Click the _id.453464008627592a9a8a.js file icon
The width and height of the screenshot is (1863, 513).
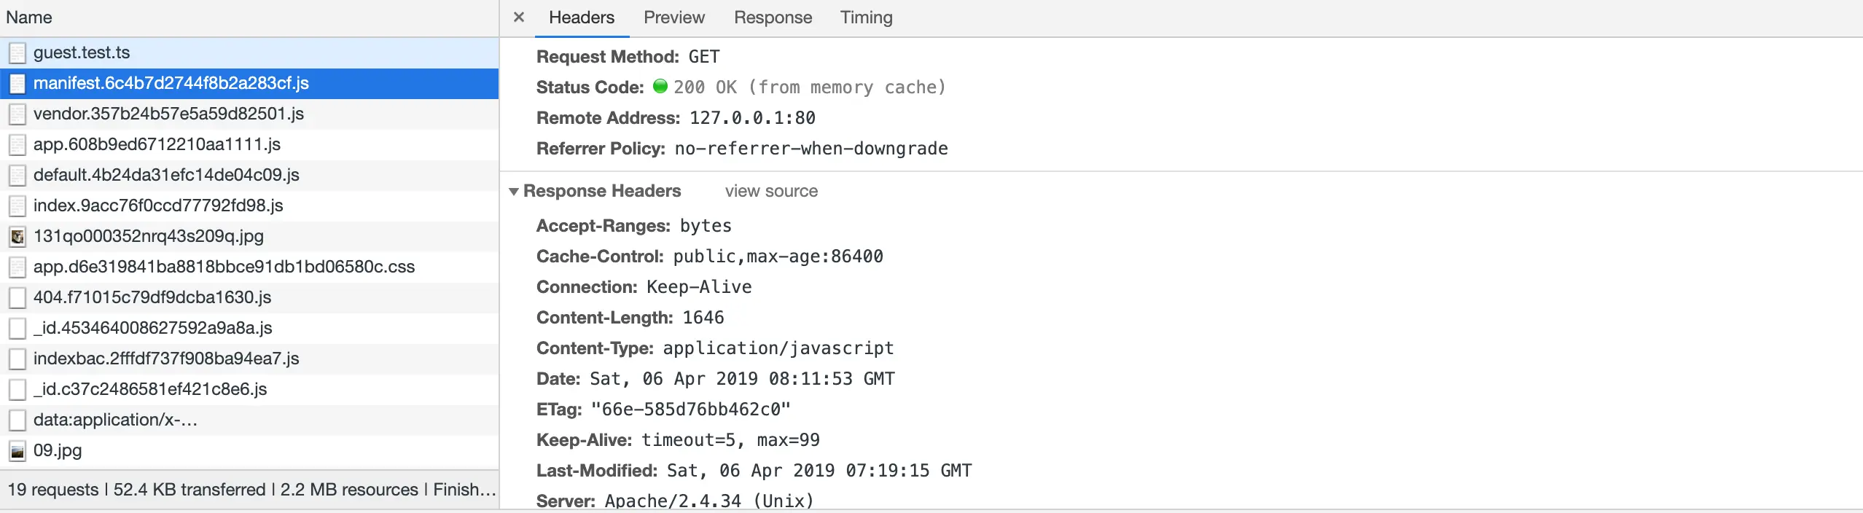point(17,328)
